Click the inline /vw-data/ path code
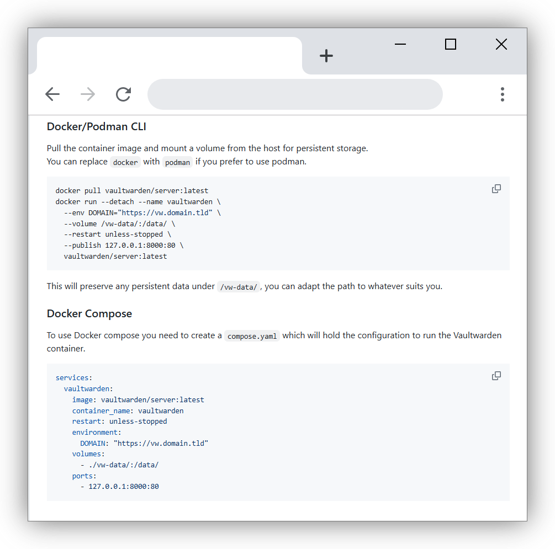The height and width of the screenshot is (549, 555). (x=239, y=286)
